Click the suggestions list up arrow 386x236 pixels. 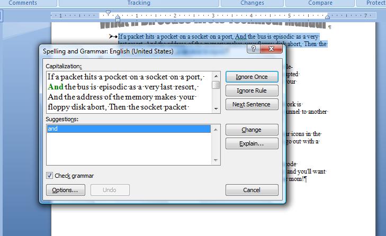point(216,130)
